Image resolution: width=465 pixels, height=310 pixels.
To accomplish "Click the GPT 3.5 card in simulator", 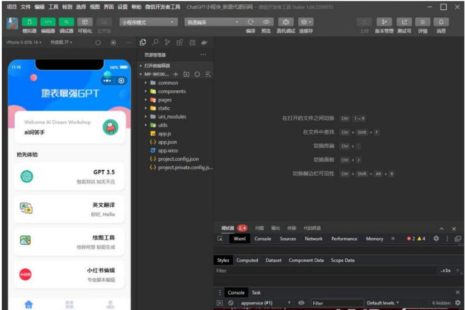I will [x=69, y=177].
